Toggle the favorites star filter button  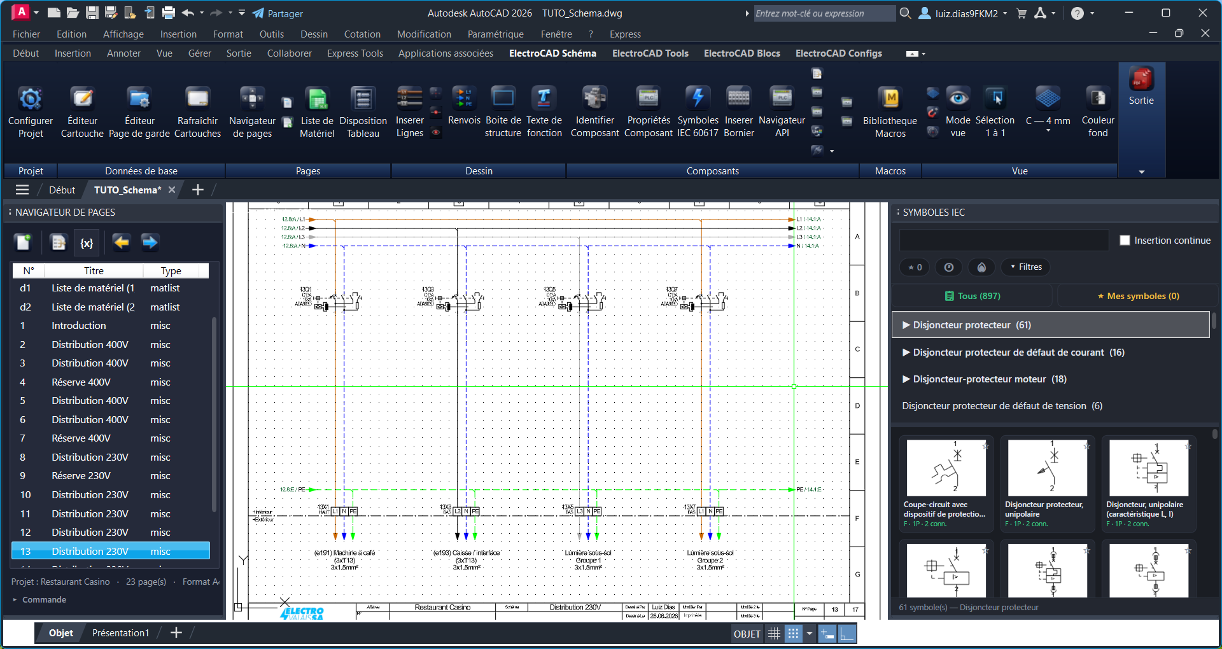[x=915, y=267]
